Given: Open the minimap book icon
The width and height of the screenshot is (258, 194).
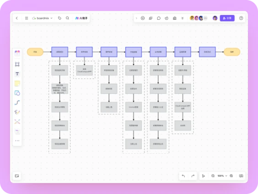Looking at the screenshot, I should click(x=241, y=176).
